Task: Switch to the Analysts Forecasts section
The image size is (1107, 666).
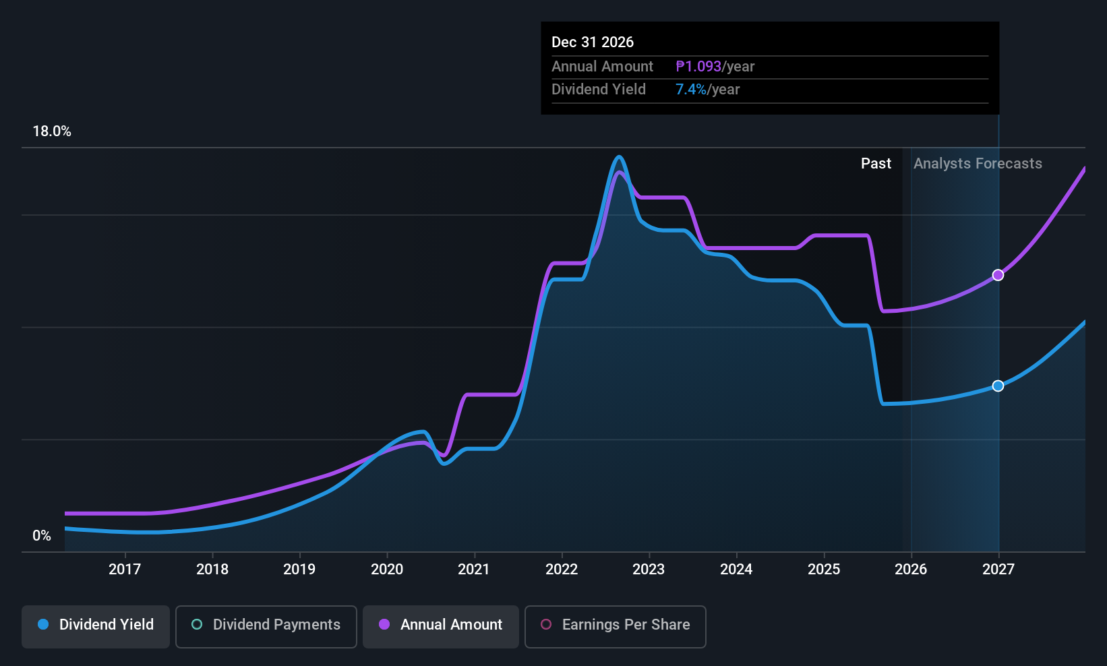Action: tap(978, 163)
